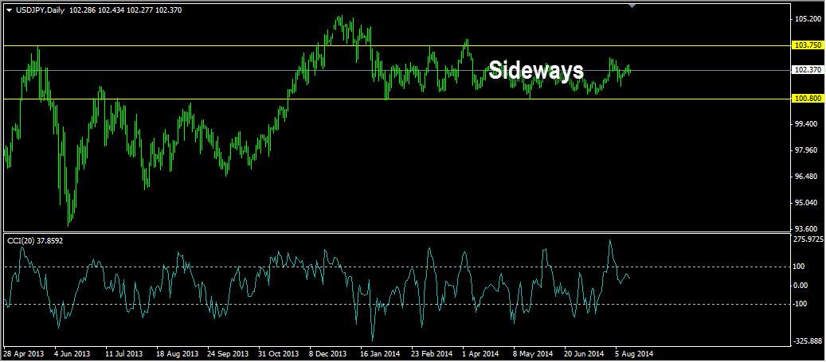Image resolution: width=826 pixels, height=362 pixels.
Task: Click the 1 Apr 2014 date label
Action: point(481,354)
